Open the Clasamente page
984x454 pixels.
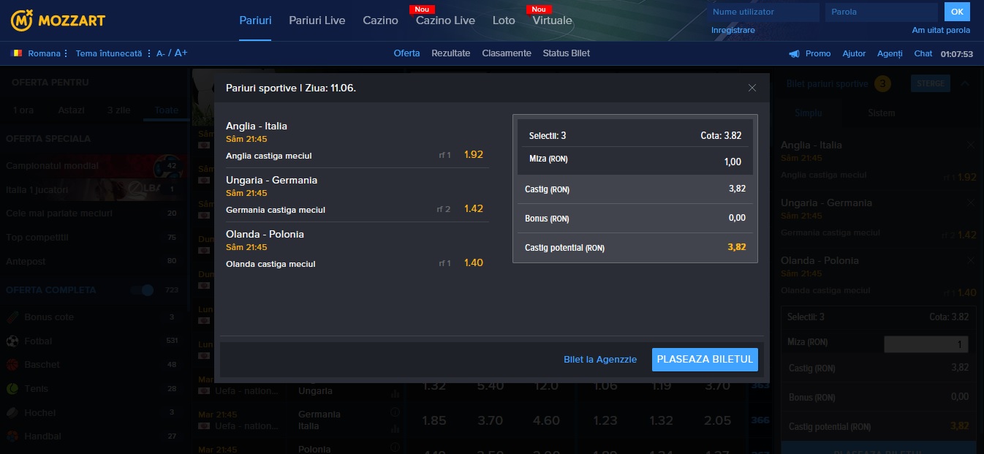pyautogui.click(x=507, y=53)
